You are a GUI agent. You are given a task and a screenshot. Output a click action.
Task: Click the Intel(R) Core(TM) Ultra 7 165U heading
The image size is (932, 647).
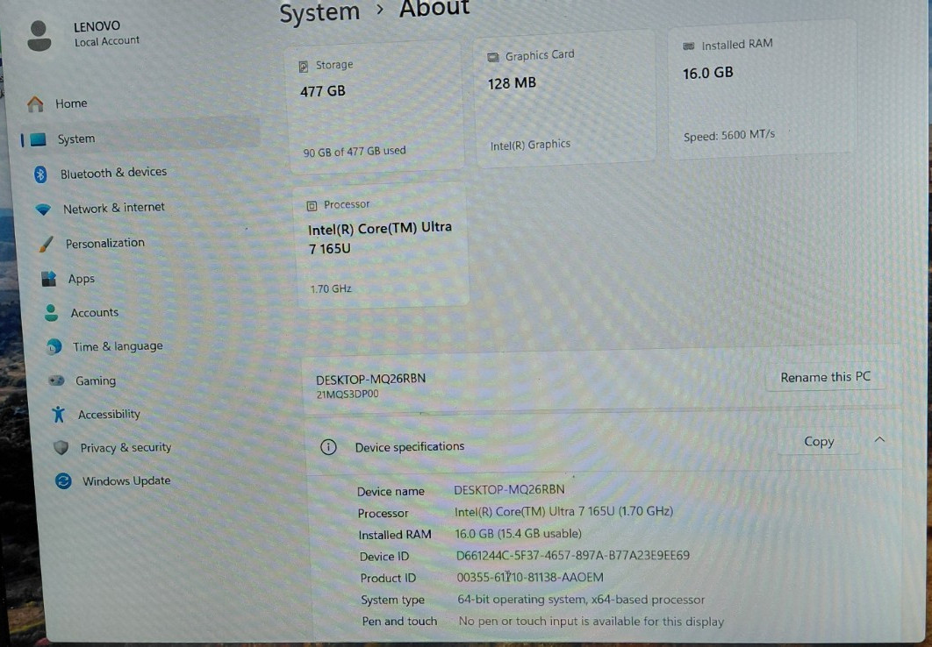379,238
